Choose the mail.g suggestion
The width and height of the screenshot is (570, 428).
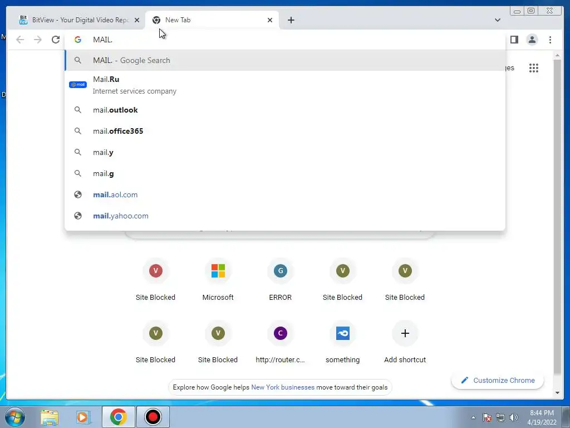(x=285, y=174)
